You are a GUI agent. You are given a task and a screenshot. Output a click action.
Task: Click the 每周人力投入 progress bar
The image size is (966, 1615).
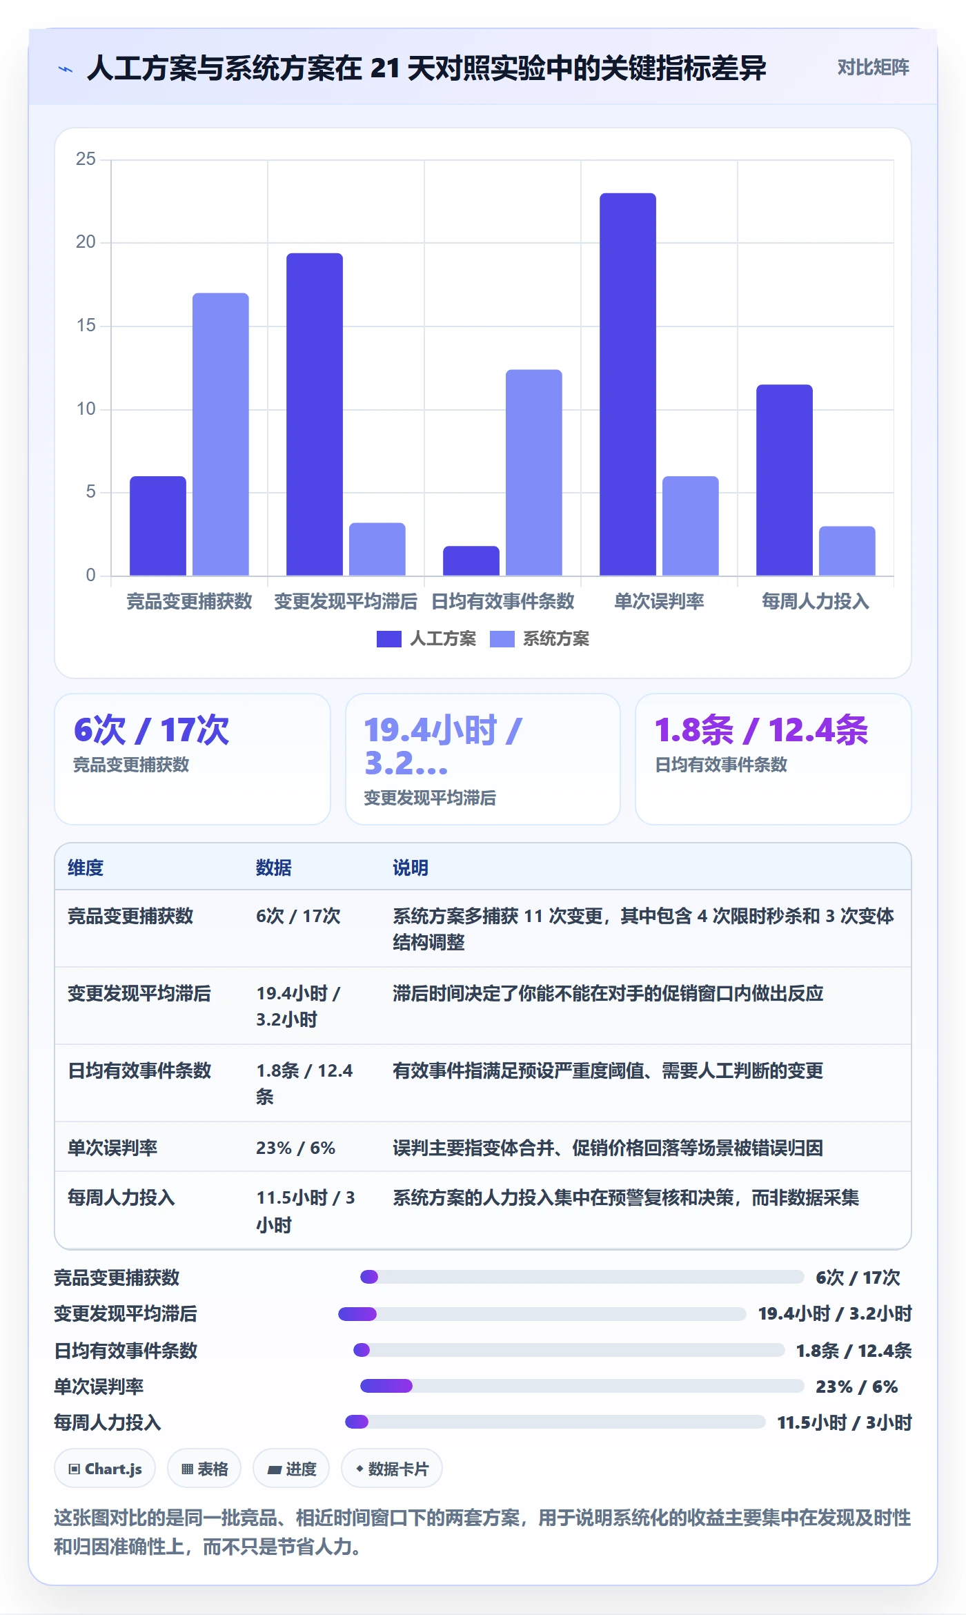pyautogui.click(x=555, y=1422)
